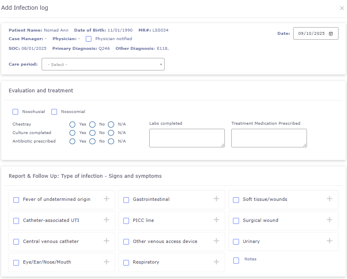Click the Date of Birth value 11/01/1990
Screen dimensions: 347x279
click(120, 30)
